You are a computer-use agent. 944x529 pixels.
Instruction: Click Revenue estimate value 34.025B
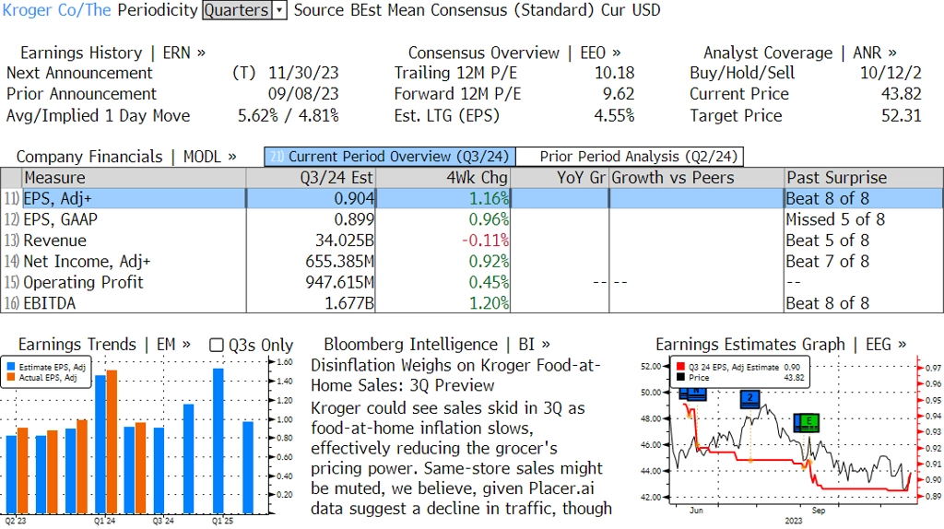coord(345,241)
